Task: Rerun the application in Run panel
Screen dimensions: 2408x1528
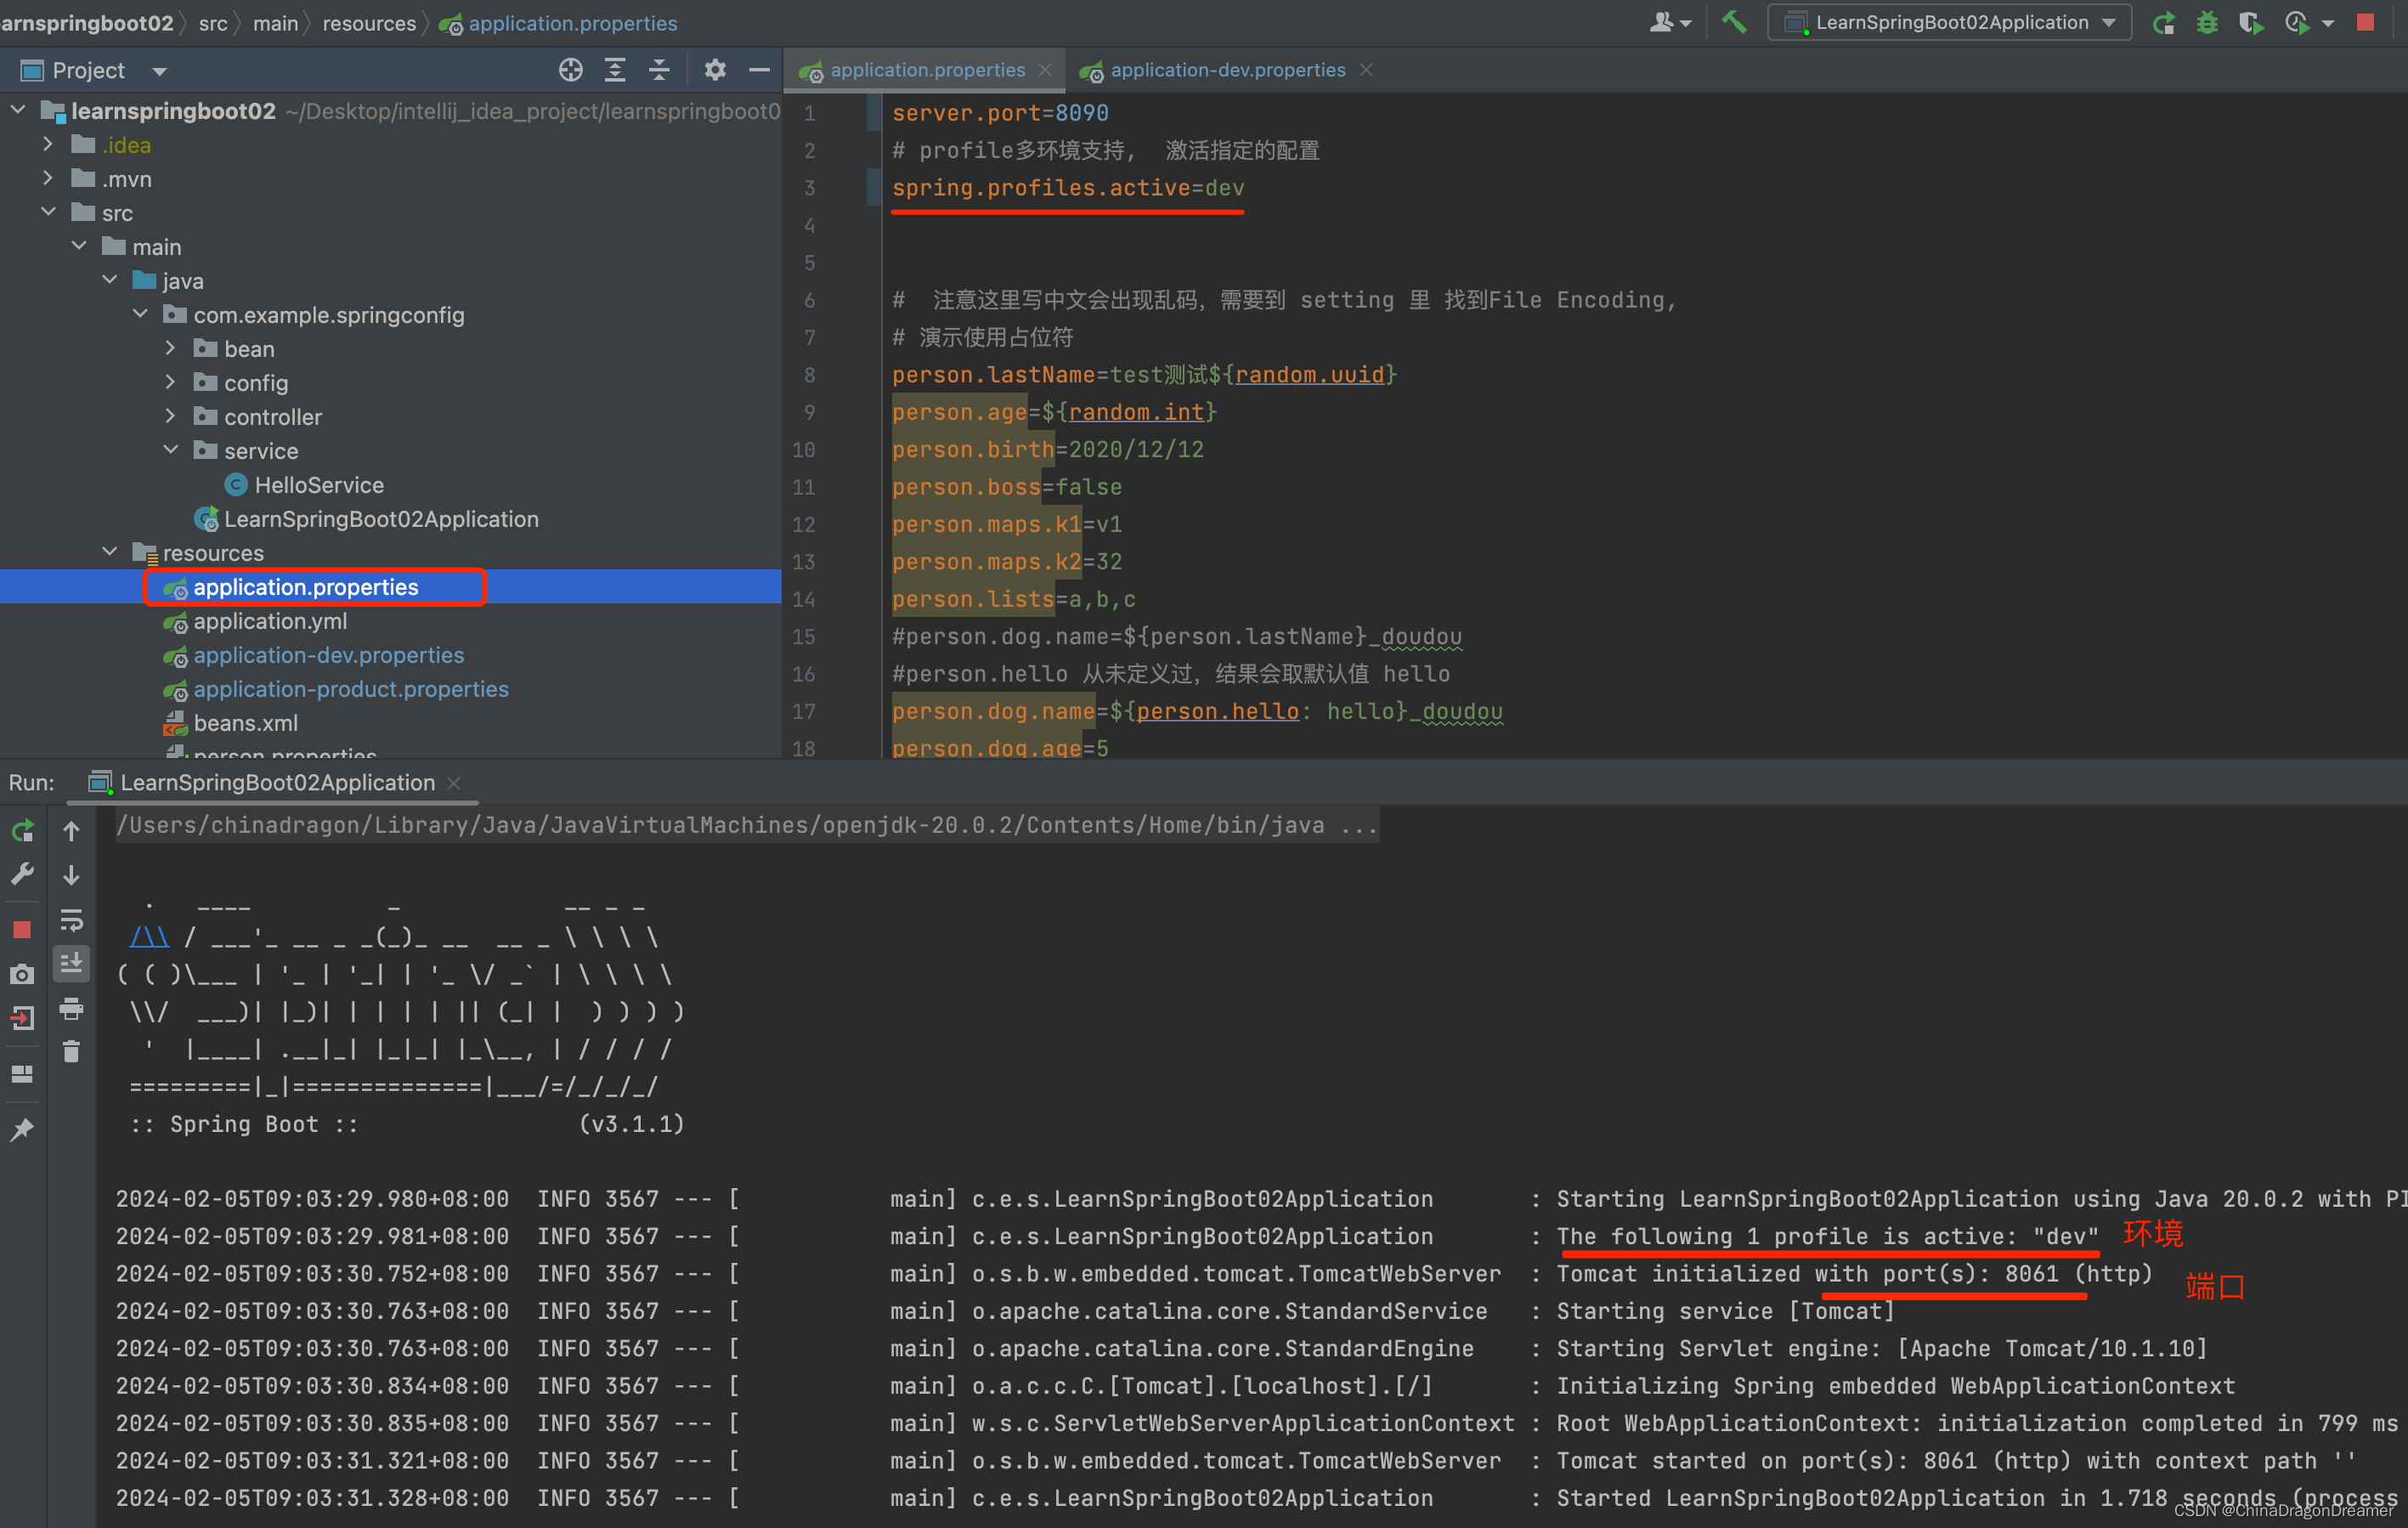Action: 22,830
